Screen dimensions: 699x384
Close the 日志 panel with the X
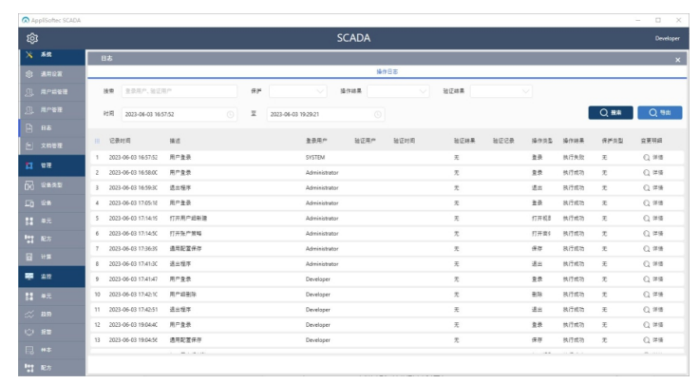(677, 59)
